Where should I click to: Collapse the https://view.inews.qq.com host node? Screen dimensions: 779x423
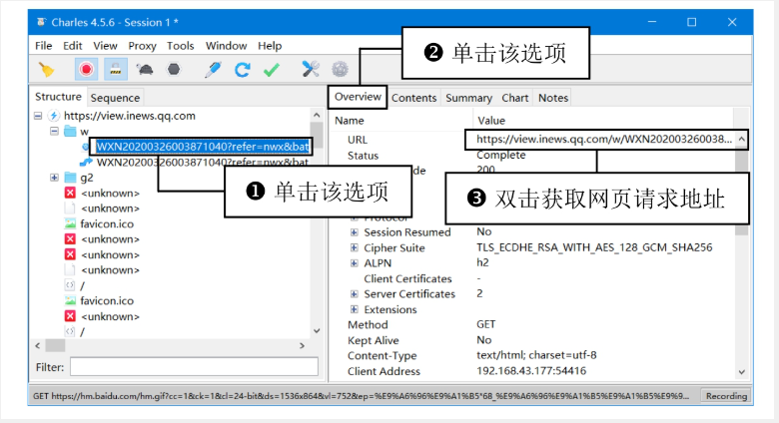pos(38,116)
